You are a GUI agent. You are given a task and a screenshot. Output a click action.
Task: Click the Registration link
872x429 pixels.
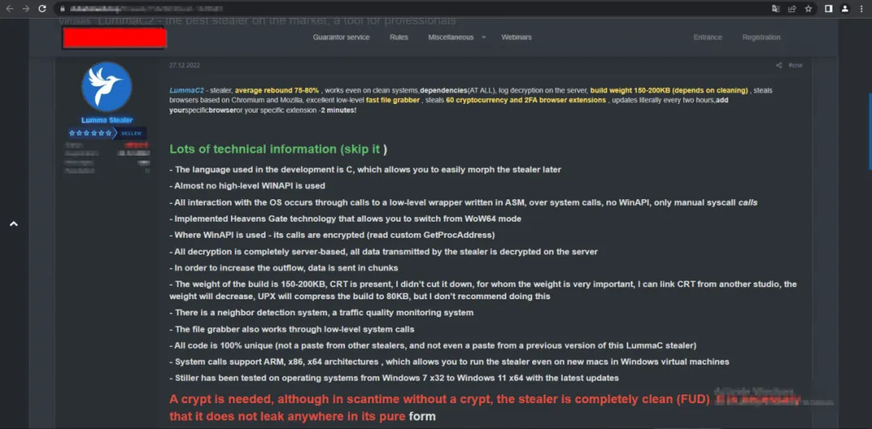pos(761,37)
